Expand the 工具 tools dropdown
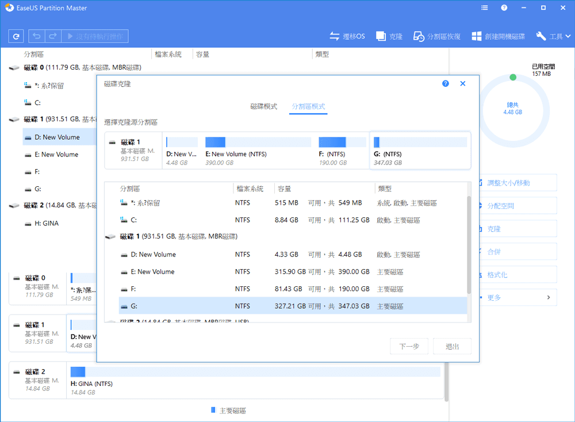Viewport: 575px width, 422px height. 553,36
